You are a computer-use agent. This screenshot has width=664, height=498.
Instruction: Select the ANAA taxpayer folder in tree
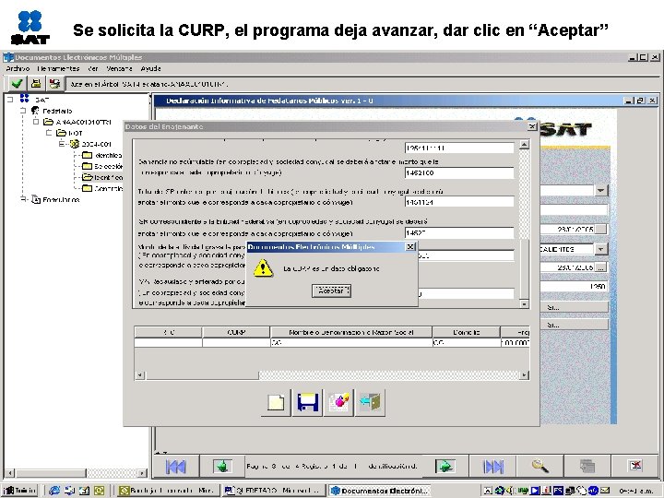point(48,122)
